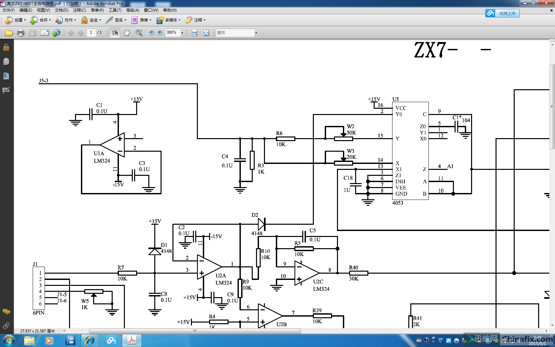Viewport: 555px width, 347px height.
Task: Go to previous page with up arrow
Action: (x=71, y=33)
